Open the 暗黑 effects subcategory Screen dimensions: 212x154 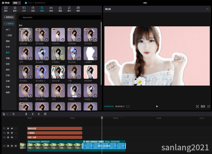tap(8, 92)
